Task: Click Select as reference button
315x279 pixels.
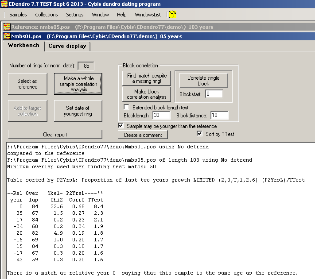Action: tap(27, 84)
